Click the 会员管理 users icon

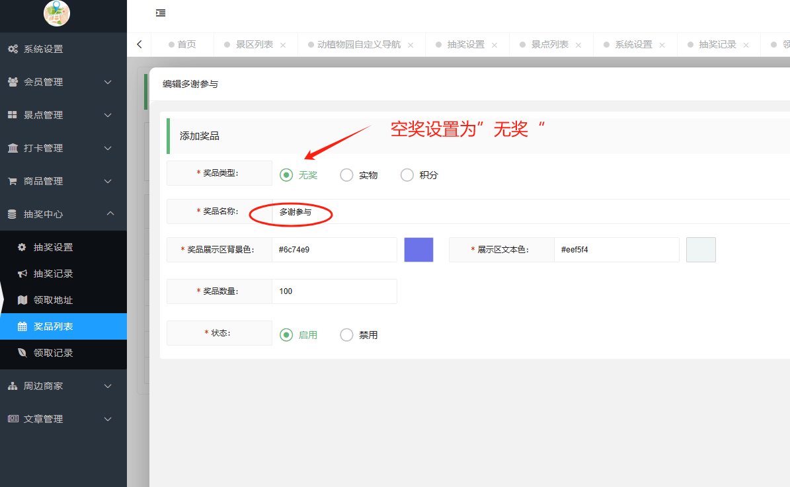(13, 82)
